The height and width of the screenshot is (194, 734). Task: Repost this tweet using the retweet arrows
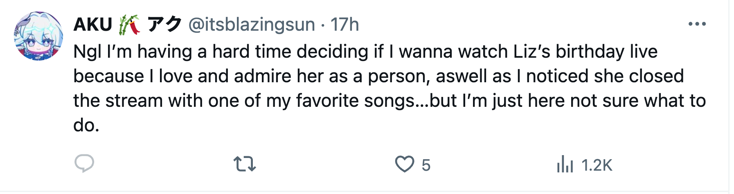245,165
